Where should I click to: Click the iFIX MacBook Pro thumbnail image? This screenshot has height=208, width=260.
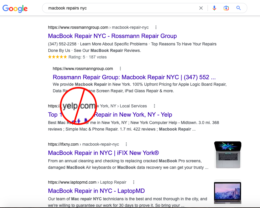click(228, 155)
